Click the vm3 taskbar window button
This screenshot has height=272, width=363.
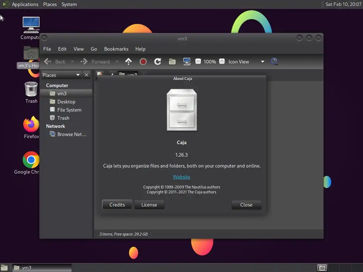(42, 268)
